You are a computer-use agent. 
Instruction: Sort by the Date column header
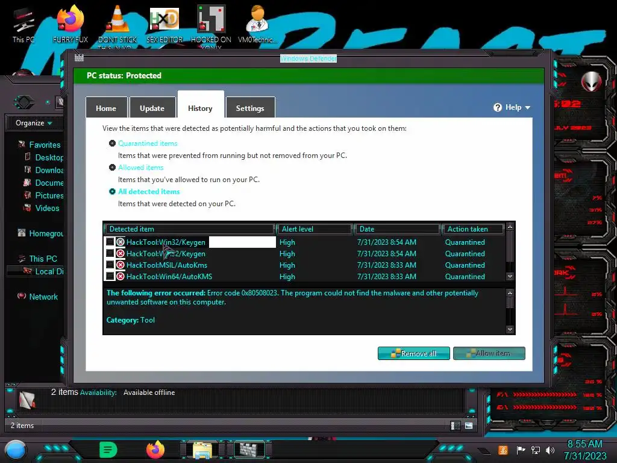[x=398, y=229]
